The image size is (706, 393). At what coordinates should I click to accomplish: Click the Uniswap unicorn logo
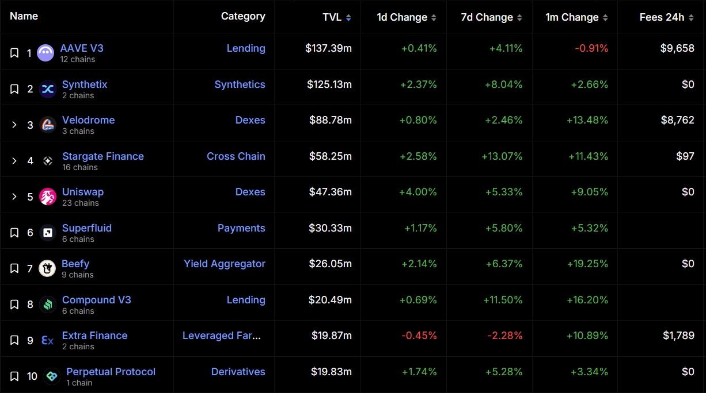click(48, 196)
